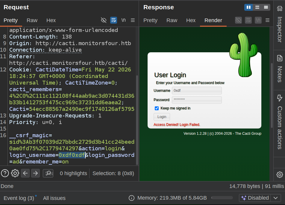Open the Request panel options menu
Viewport: 285px width, 205px height.
(x=133, y=20)
